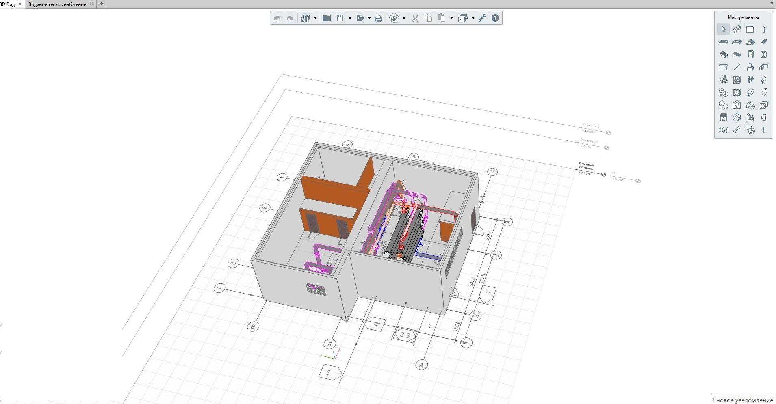Undo the last action
Image resolution: width=776 pixels, height=404 pixels.
[277, 18]
